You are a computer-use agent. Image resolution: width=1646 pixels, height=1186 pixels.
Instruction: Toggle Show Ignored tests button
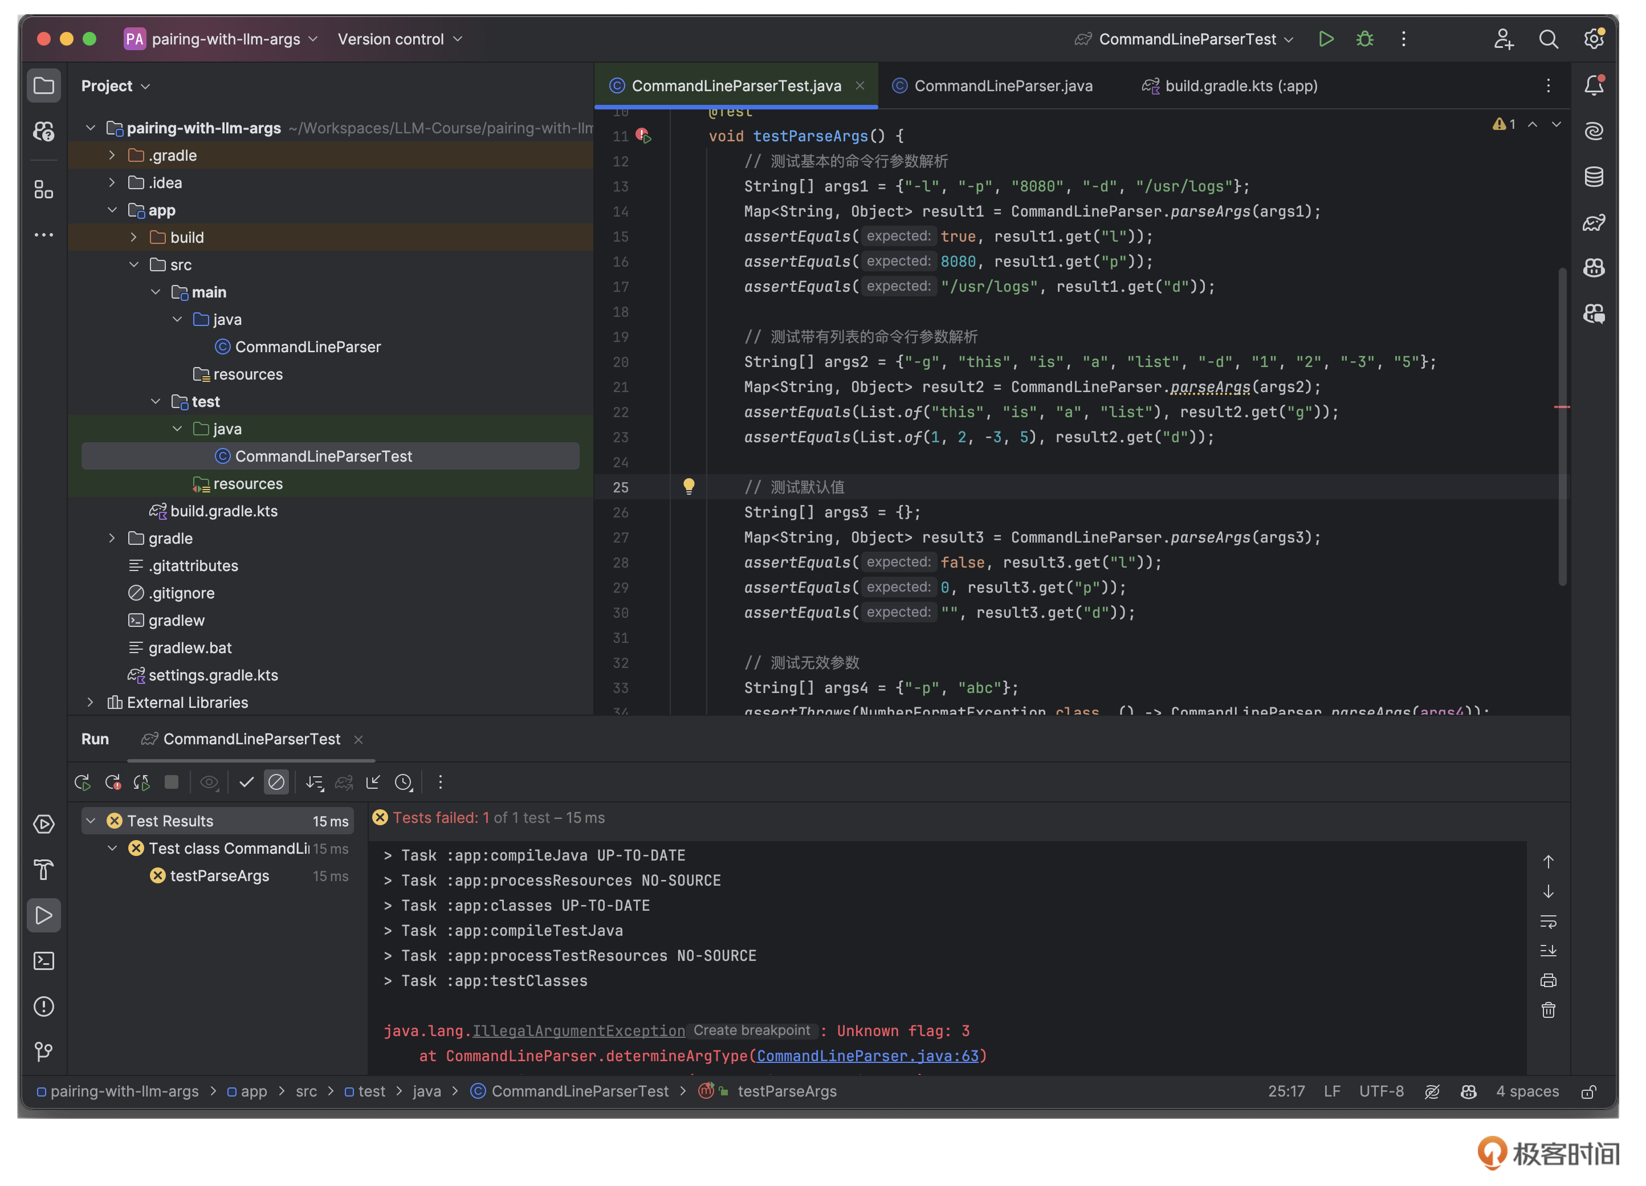tap(276, 782)
